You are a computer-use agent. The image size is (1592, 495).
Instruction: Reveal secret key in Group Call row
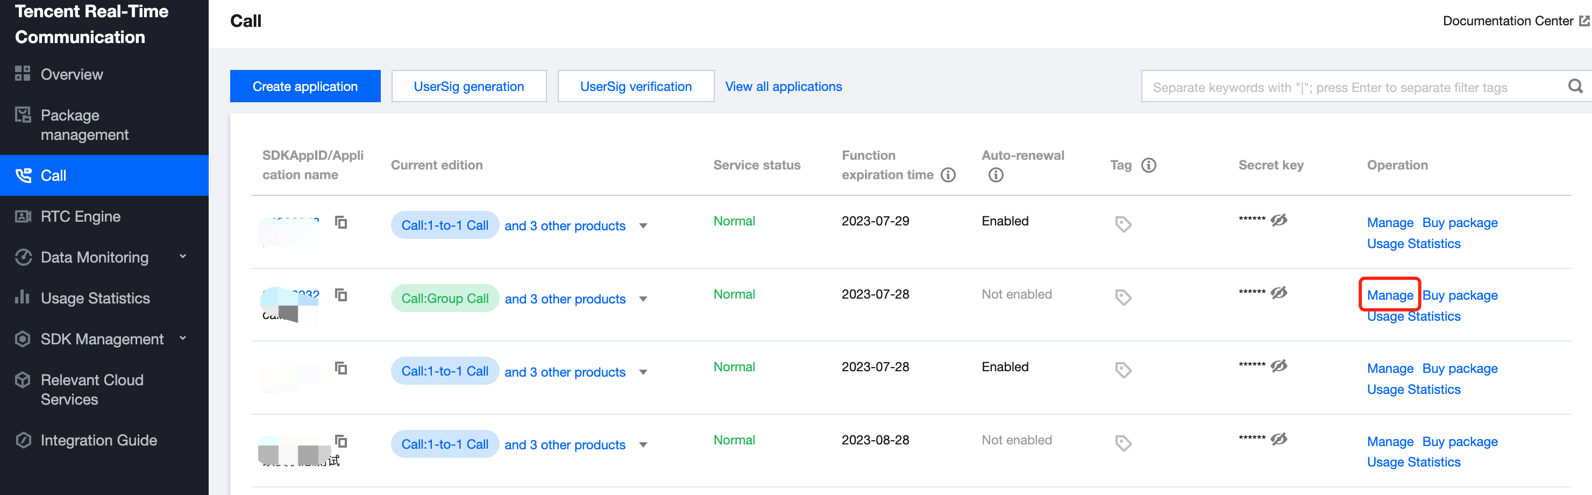[x=1278, y=292]
